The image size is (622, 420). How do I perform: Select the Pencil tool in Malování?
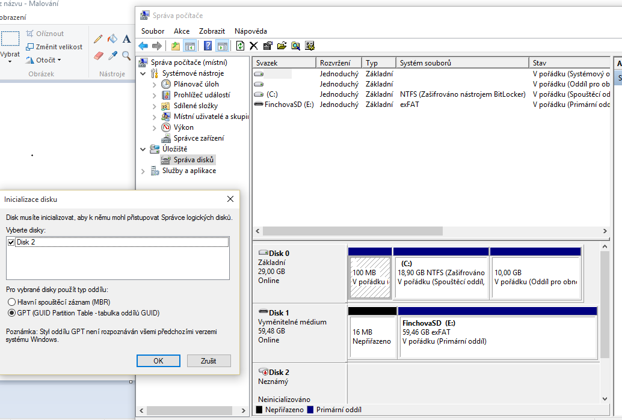pyautogui.click(x=98, y=38)
